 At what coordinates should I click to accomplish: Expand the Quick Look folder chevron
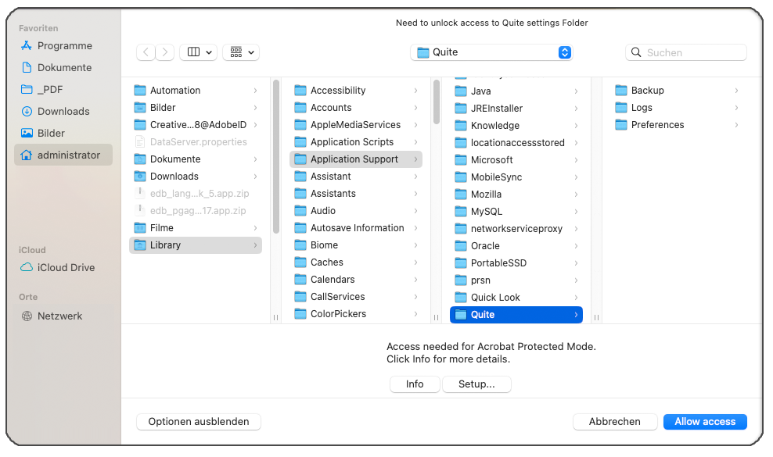tap(576, 298)
